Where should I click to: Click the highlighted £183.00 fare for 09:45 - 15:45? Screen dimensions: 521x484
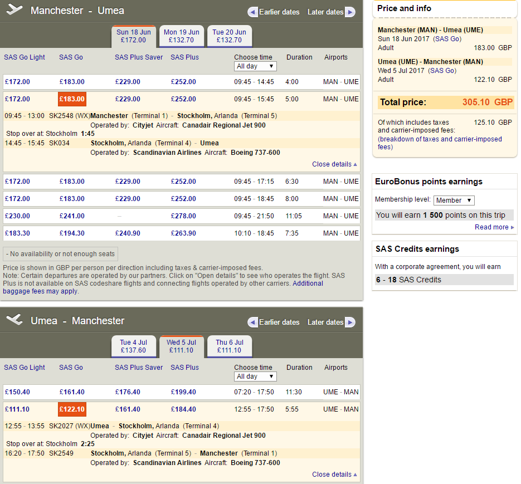coord(72,99)
